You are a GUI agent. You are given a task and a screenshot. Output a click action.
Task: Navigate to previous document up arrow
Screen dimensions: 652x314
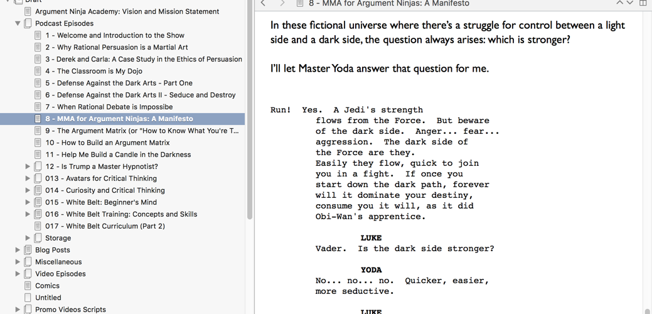pos(619,3)
